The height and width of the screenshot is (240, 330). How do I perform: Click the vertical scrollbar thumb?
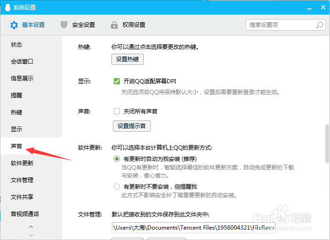327,144
